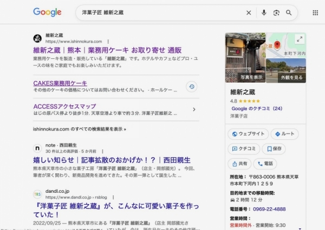The height and width of the screenshot is (230, 325).
Task: Click the 維新之蔵 knowledge panel title
Action: coord(243,92)
